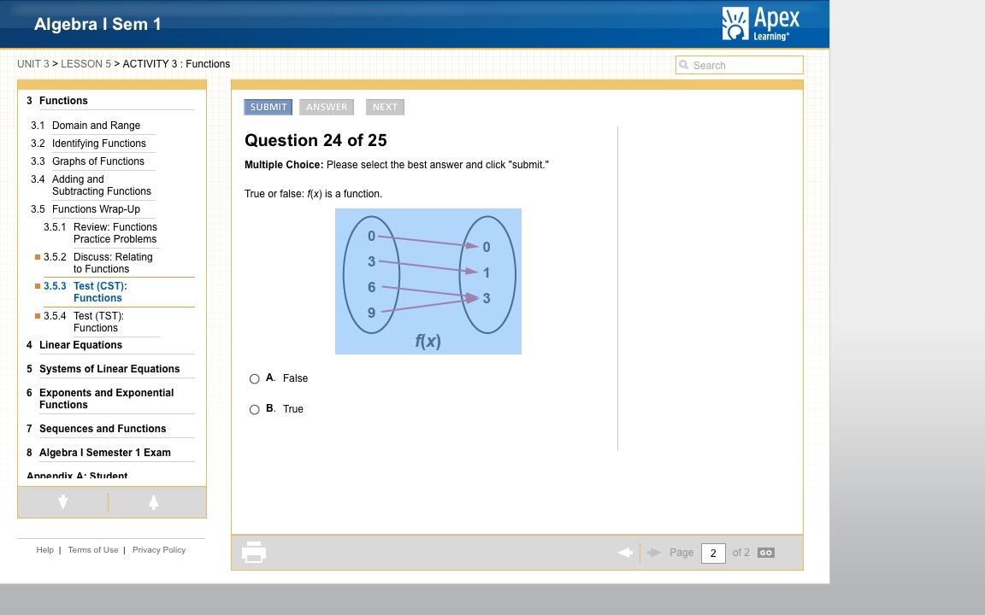Submit the answer with SUBMIT button

(268, 107)
